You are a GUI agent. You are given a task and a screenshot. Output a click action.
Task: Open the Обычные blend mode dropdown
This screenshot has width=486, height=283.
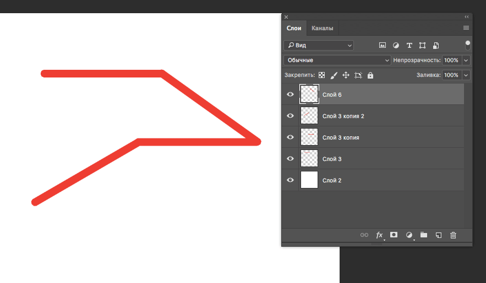pos(337,60)
